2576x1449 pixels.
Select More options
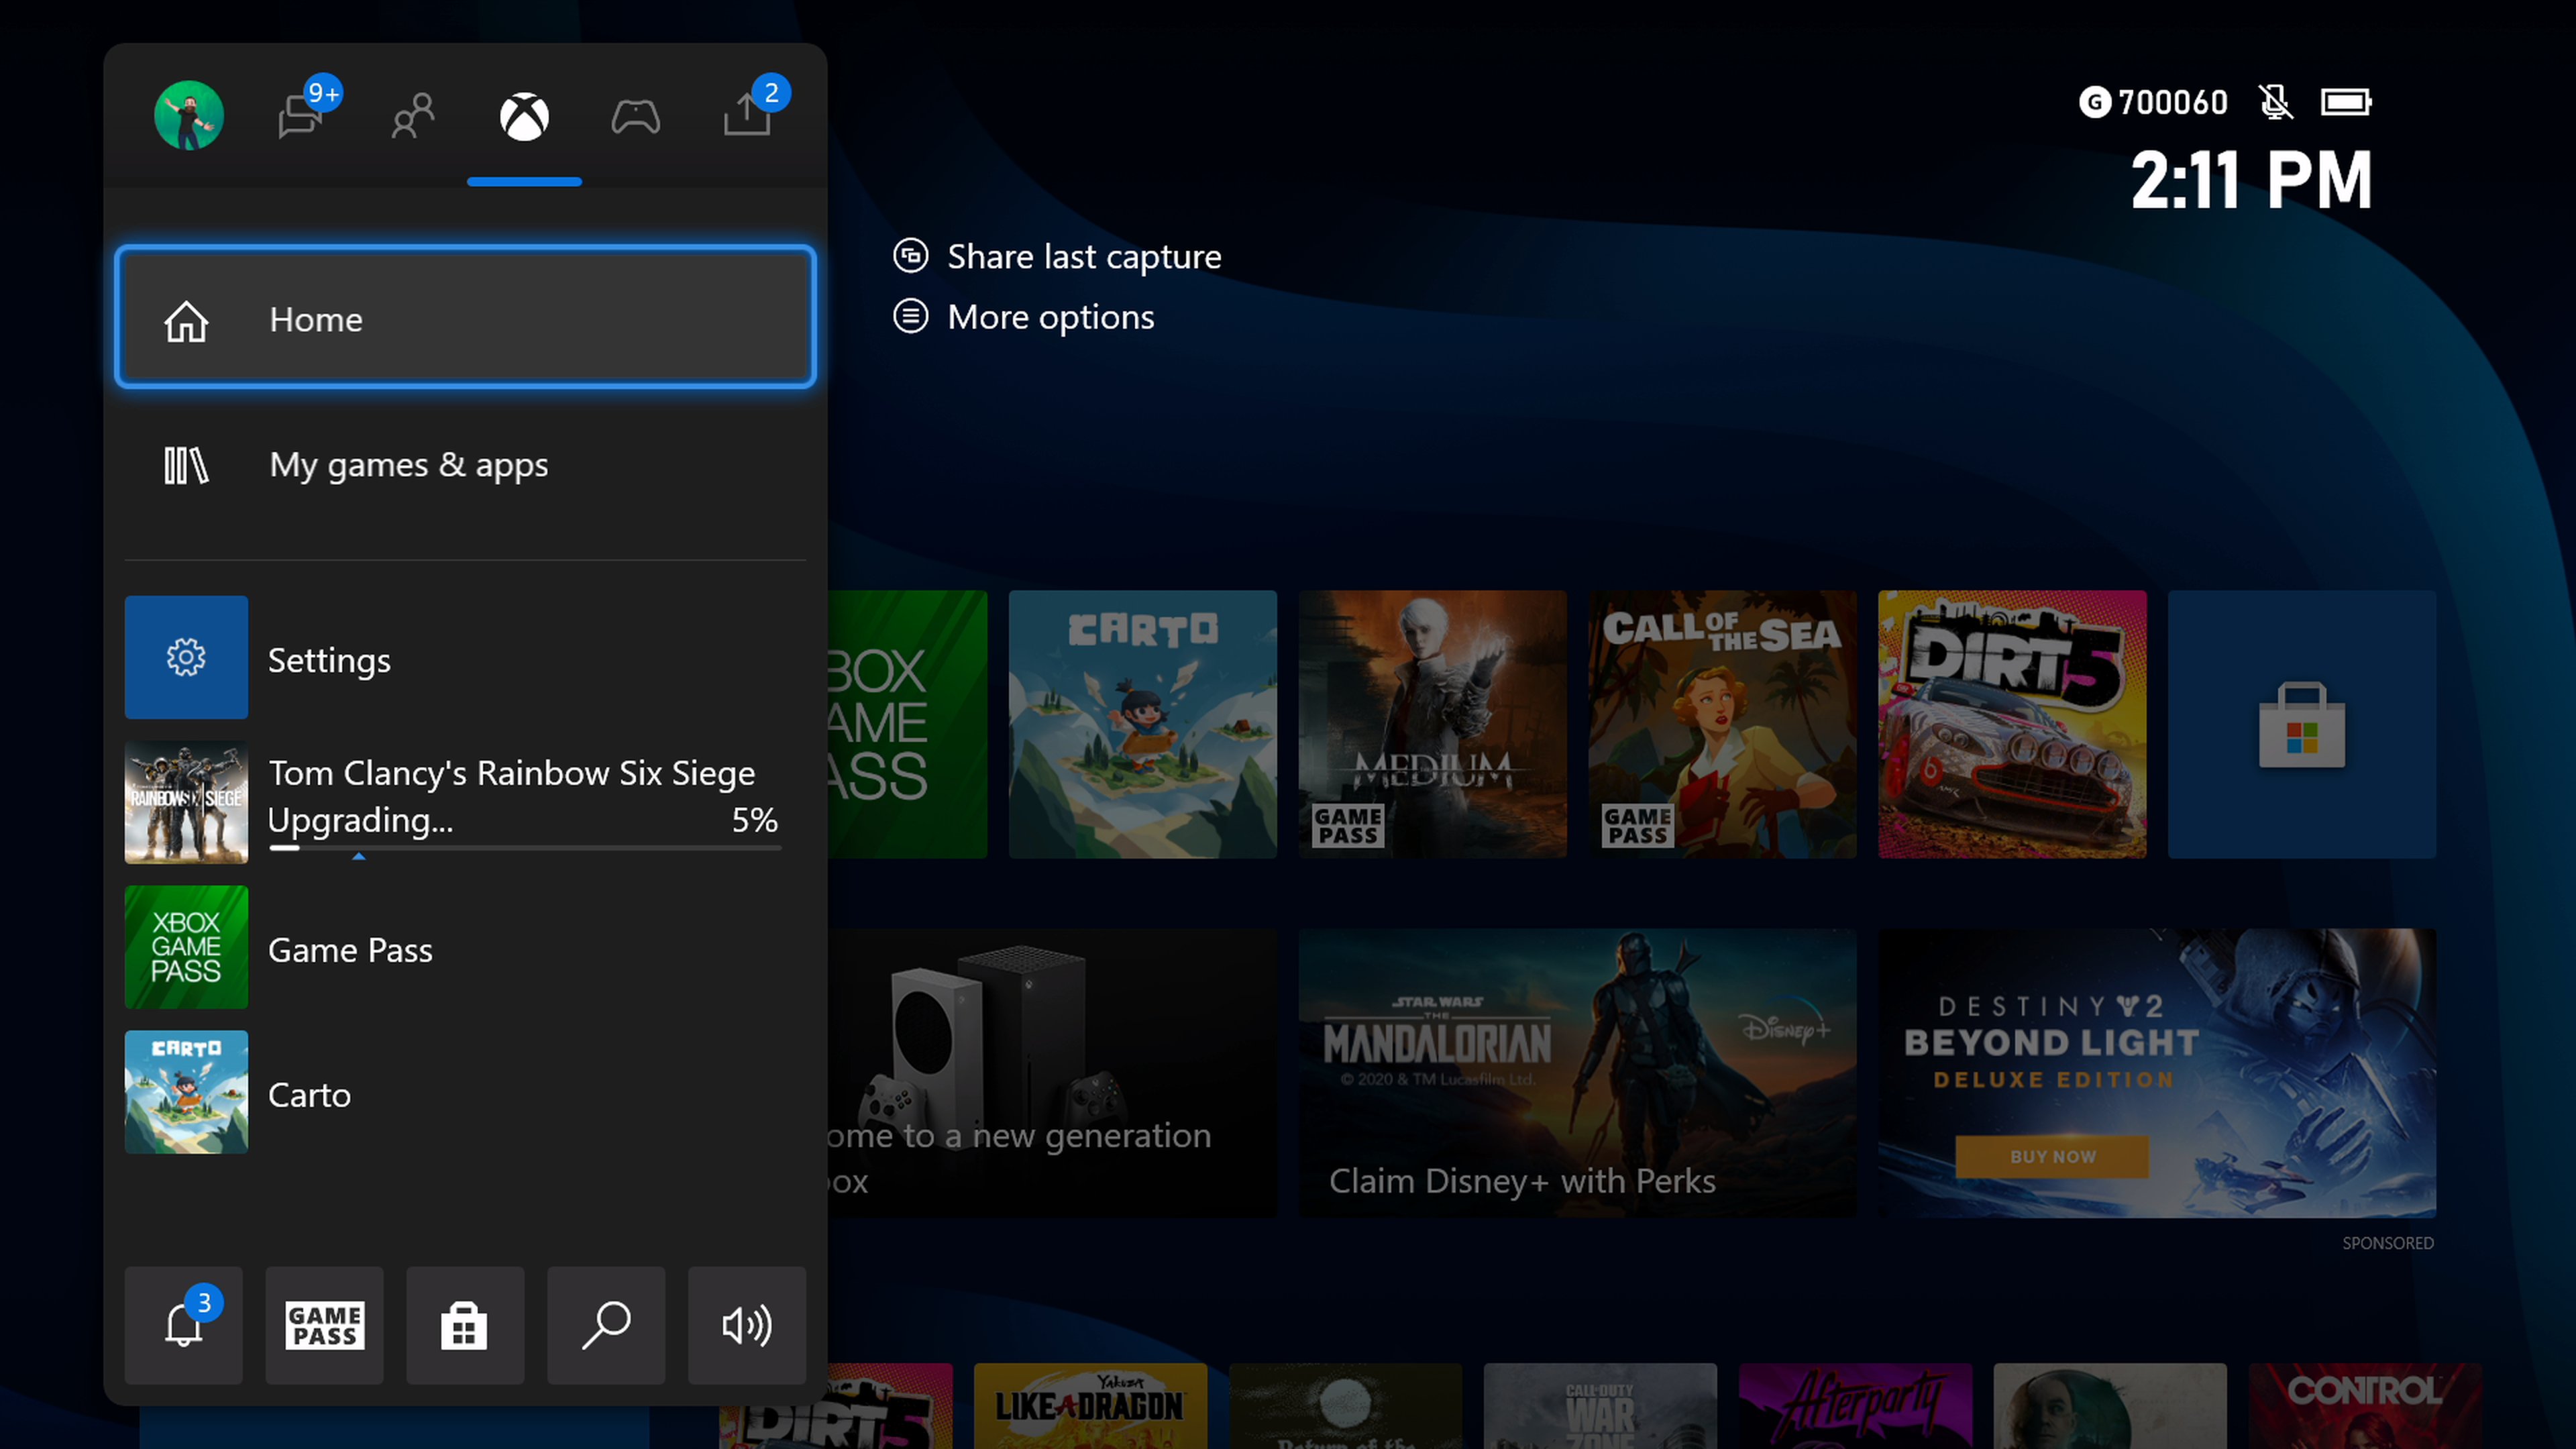pyautogui.click(x=1050, y=317)
